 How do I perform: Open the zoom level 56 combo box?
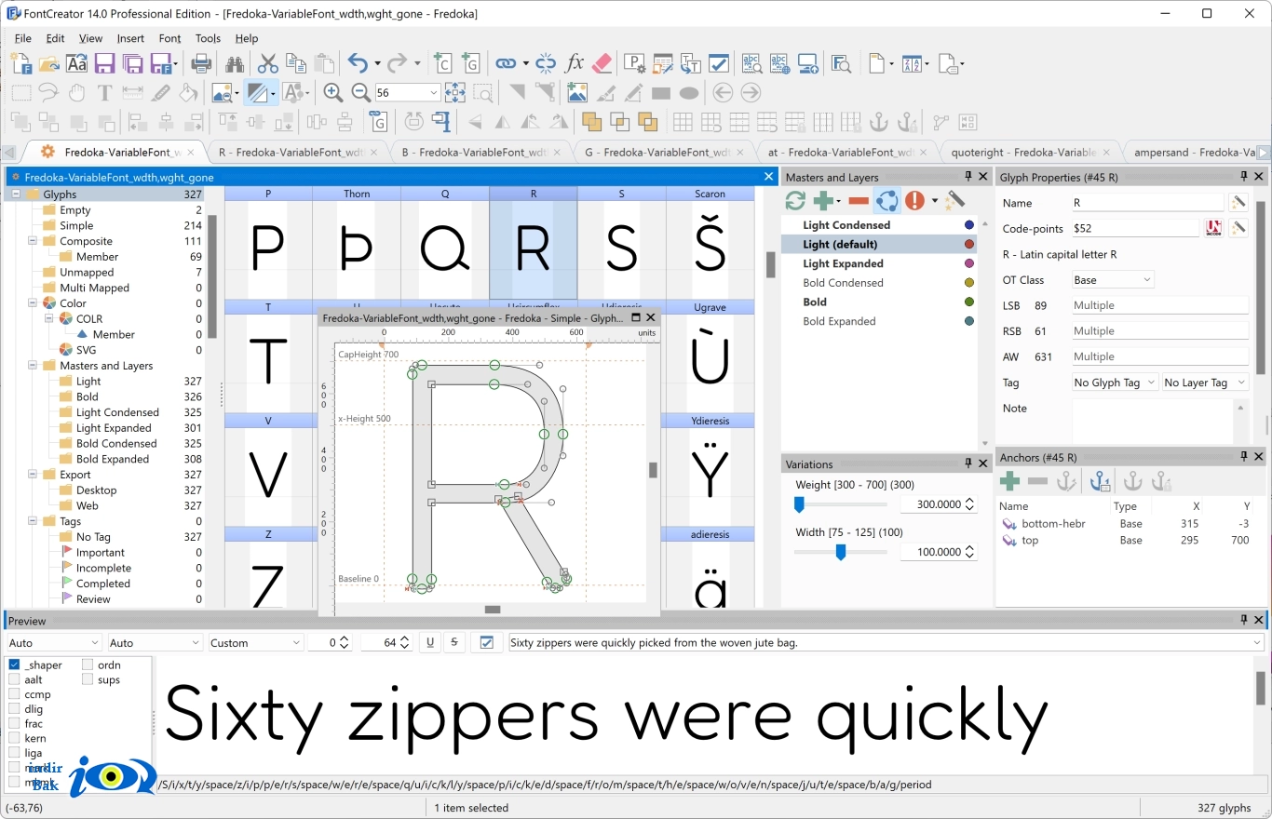point(407,92)
